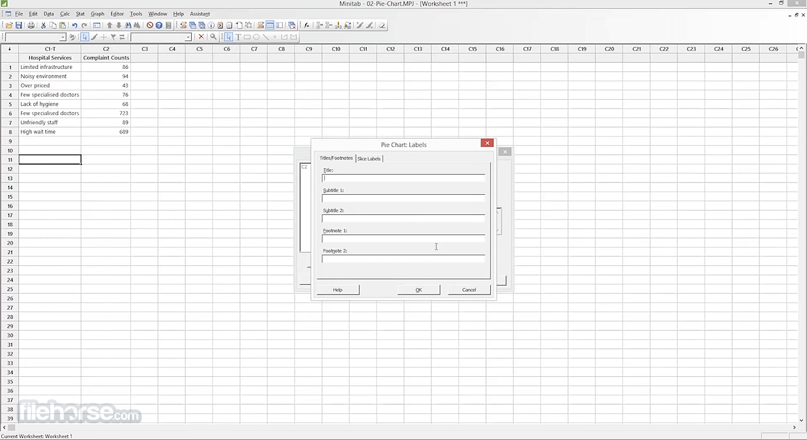Screen dimensions: 807x440
Task: Click the 'Complaint Counts' column name cell
Action: 106,58
